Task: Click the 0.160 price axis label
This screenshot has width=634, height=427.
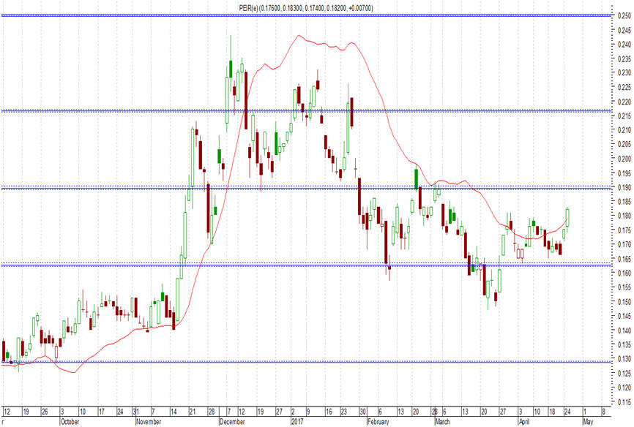Action: [624, 273]
